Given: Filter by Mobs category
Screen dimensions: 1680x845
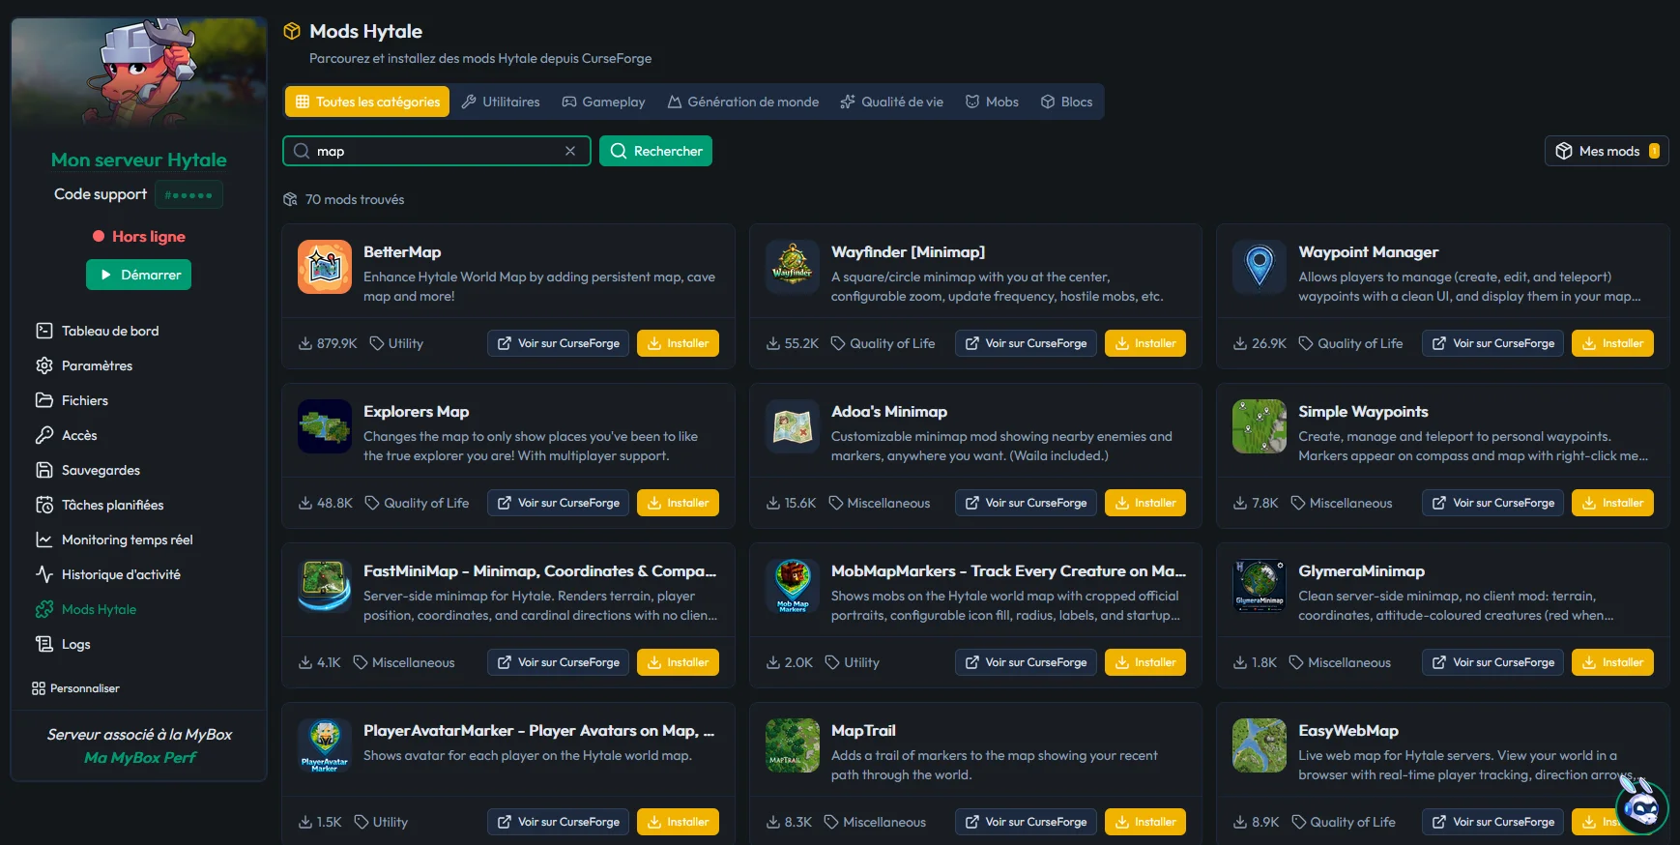Looking at the screenshot, I should pyautogui.click(x=992, y=102).
